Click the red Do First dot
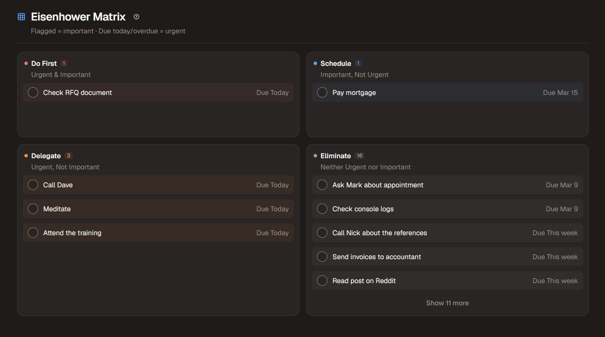 (x=26, y=63)
